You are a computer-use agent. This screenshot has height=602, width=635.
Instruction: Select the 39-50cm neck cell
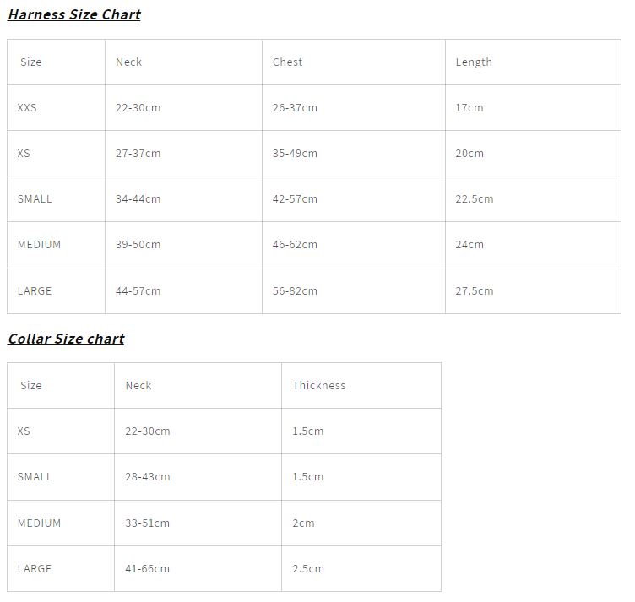pyautogui.click(x=138, y=245)
